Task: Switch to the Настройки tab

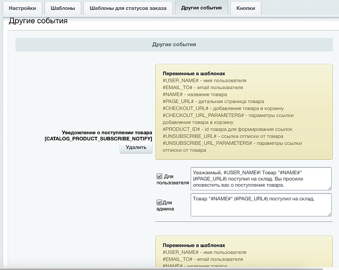Action: 23,8
